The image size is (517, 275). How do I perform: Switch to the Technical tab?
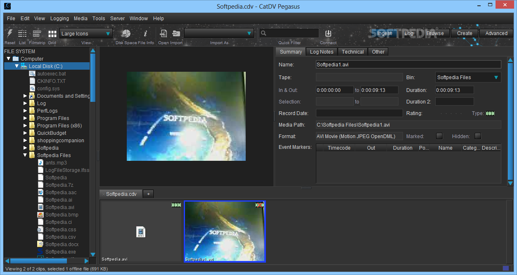coord(353,52)
